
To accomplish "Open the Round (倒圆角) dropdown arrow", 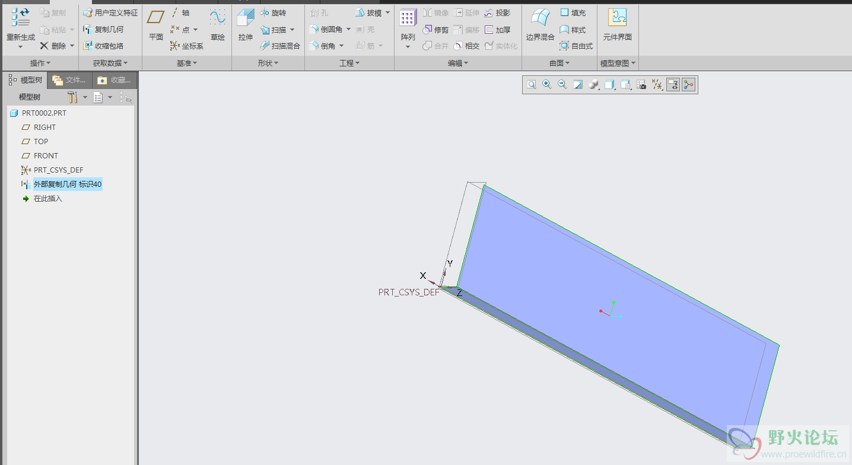I will 348,29.
